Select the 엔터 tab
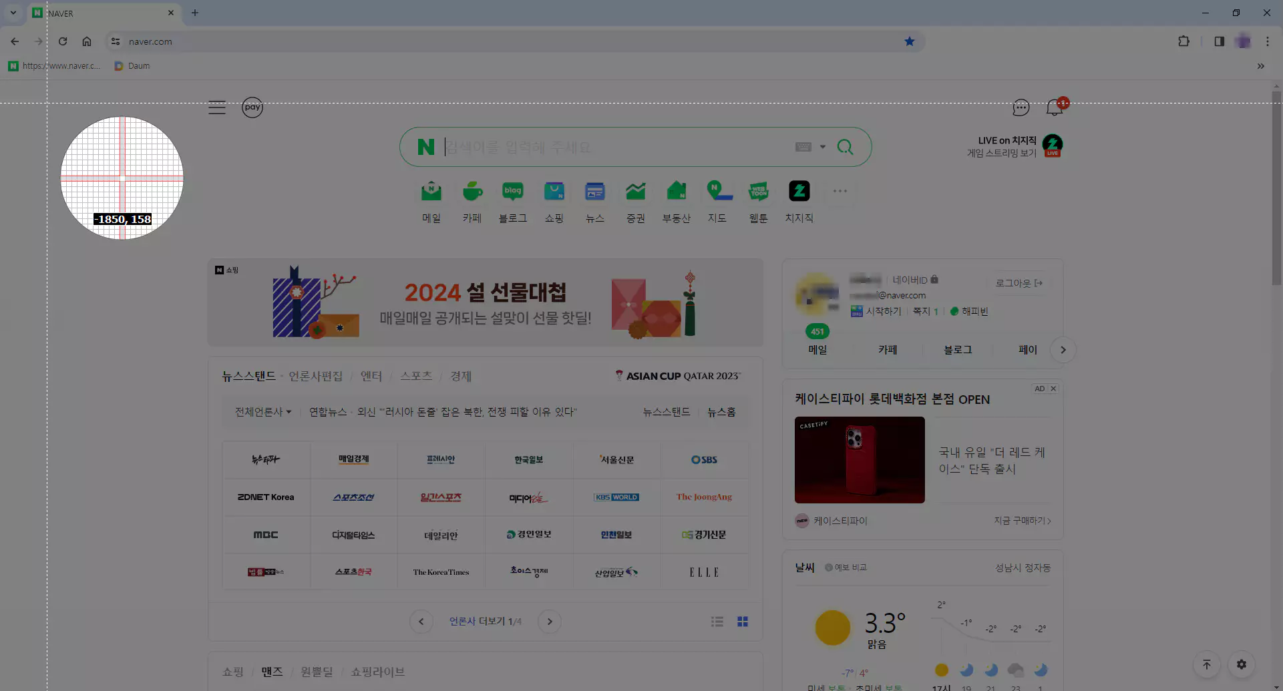The height and width of the screenshot is (691, 1283). [371, 376]
